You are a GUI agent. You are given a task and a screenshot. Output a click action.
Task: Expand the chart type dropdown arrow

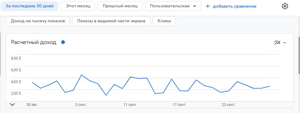point(285,43)
